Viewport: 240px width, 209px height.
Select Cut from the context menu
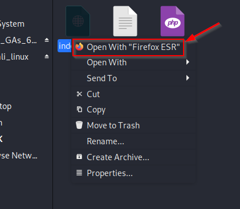click(133, 94)
